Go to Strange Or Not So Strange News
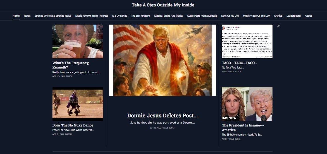Image resolution: width=327 pixels, height=154 pixels. [x=53, y=16]
